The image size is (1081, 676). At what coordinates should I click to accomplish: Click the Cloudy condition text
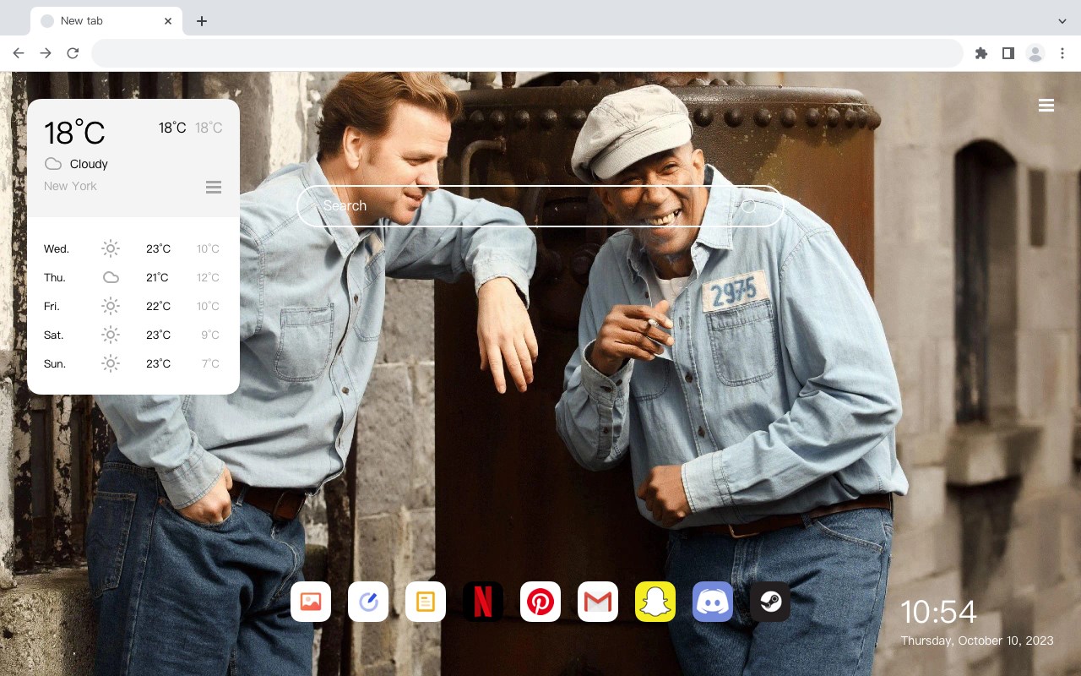coord(89,164)
